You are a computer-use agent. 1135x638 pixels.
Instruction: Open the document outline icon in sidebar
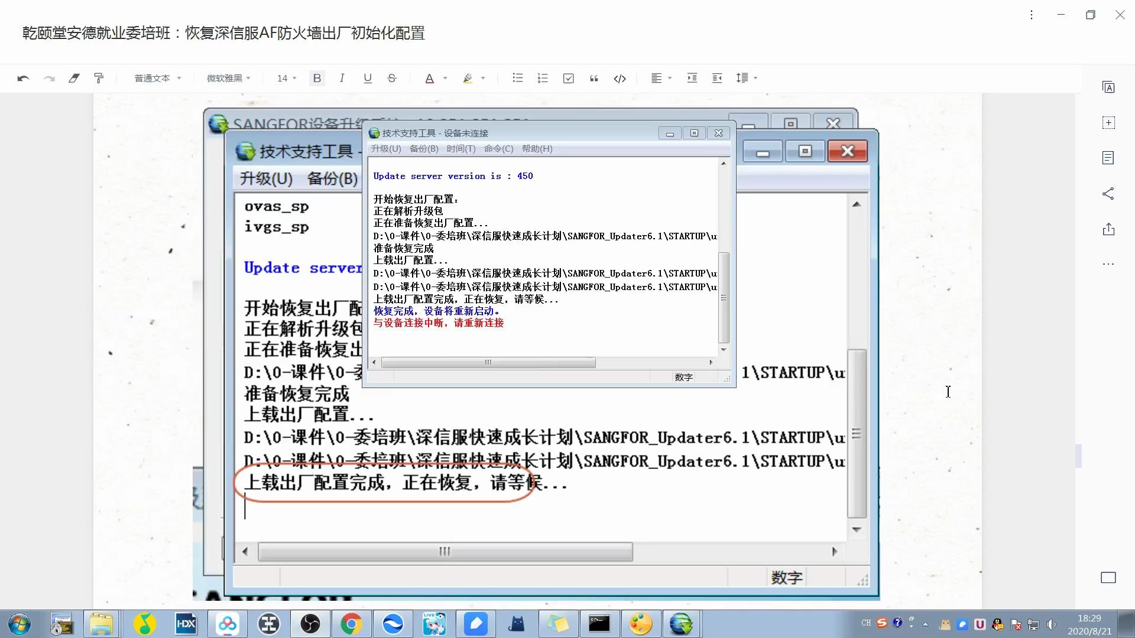[1108, 158]
